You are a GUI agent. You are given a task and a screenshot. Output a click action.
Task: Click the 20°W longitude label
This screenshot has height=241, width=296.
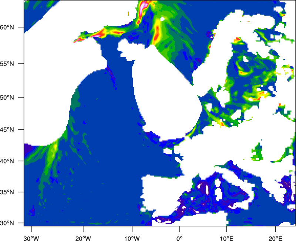[x=83, y=238]
